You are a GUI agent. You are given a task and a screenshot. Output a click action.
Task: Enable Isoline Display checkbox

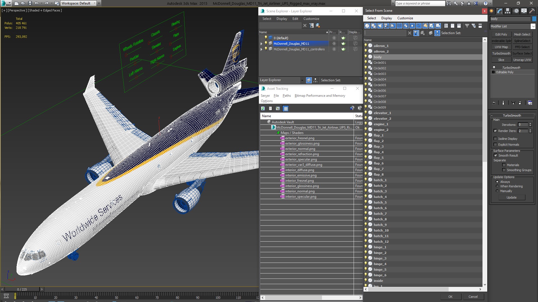(495, 139)
